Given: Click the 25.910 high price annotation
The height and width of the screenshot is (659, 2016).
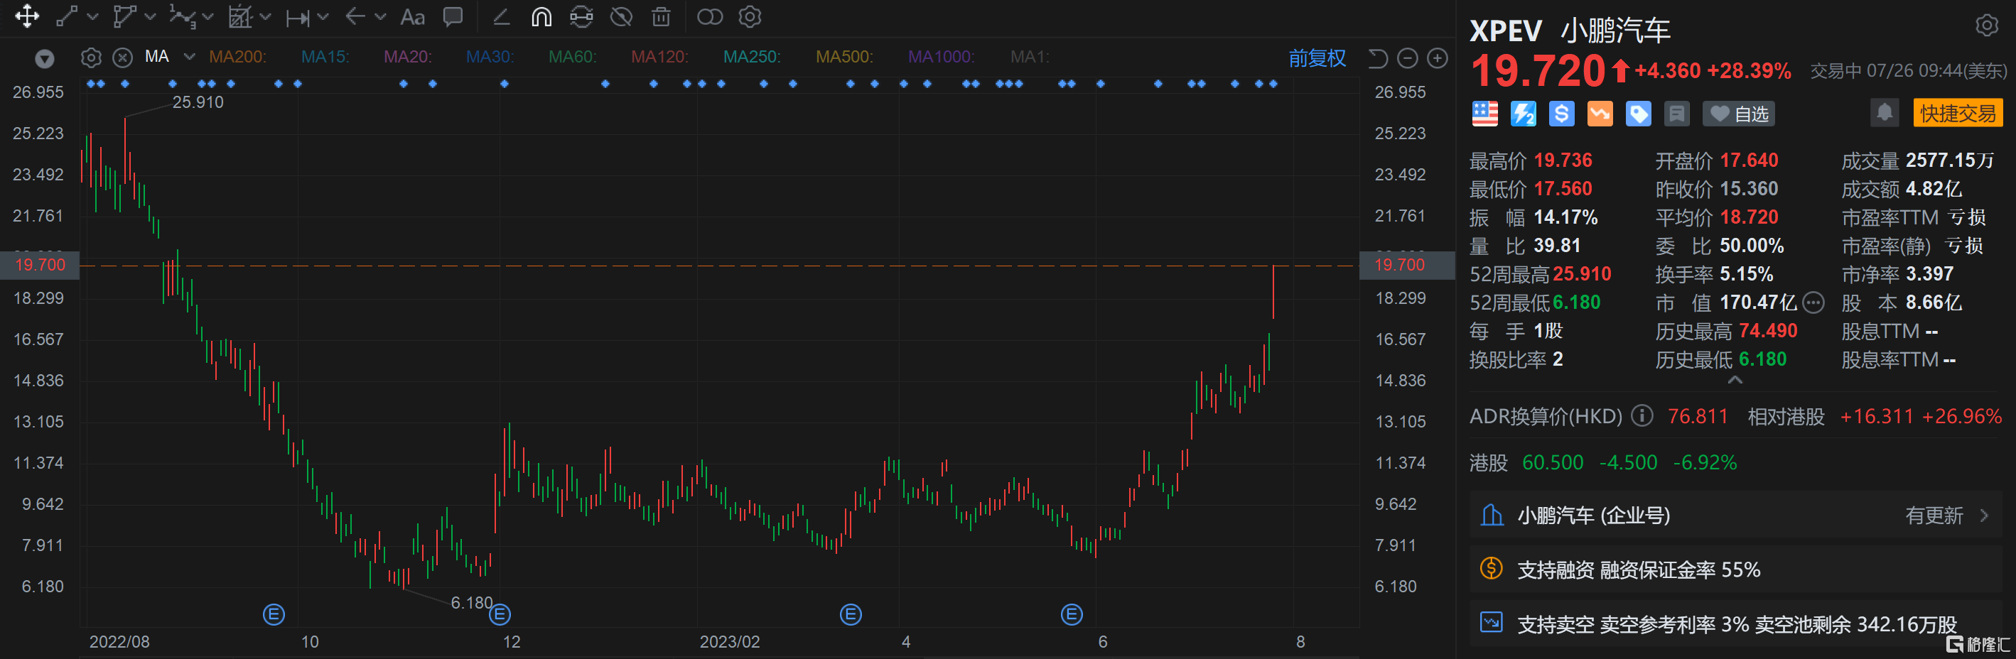Looking at the screenshot, I should (x=198, y=102).
